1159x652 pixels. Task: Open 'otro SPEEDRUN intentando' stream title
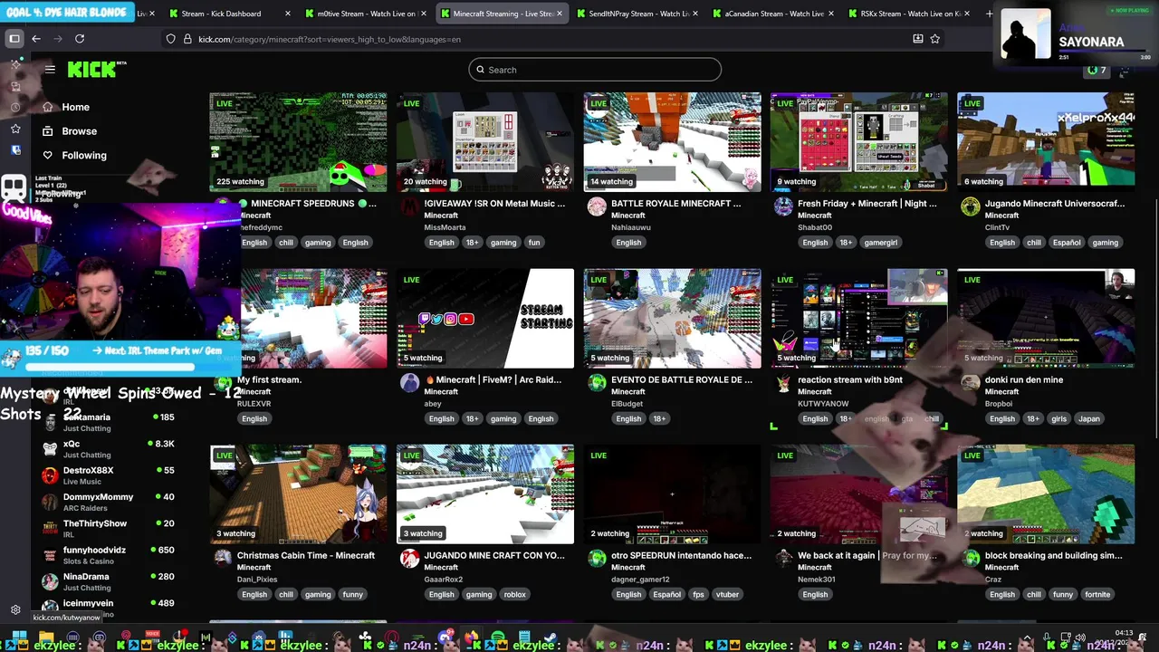point(681,555)
